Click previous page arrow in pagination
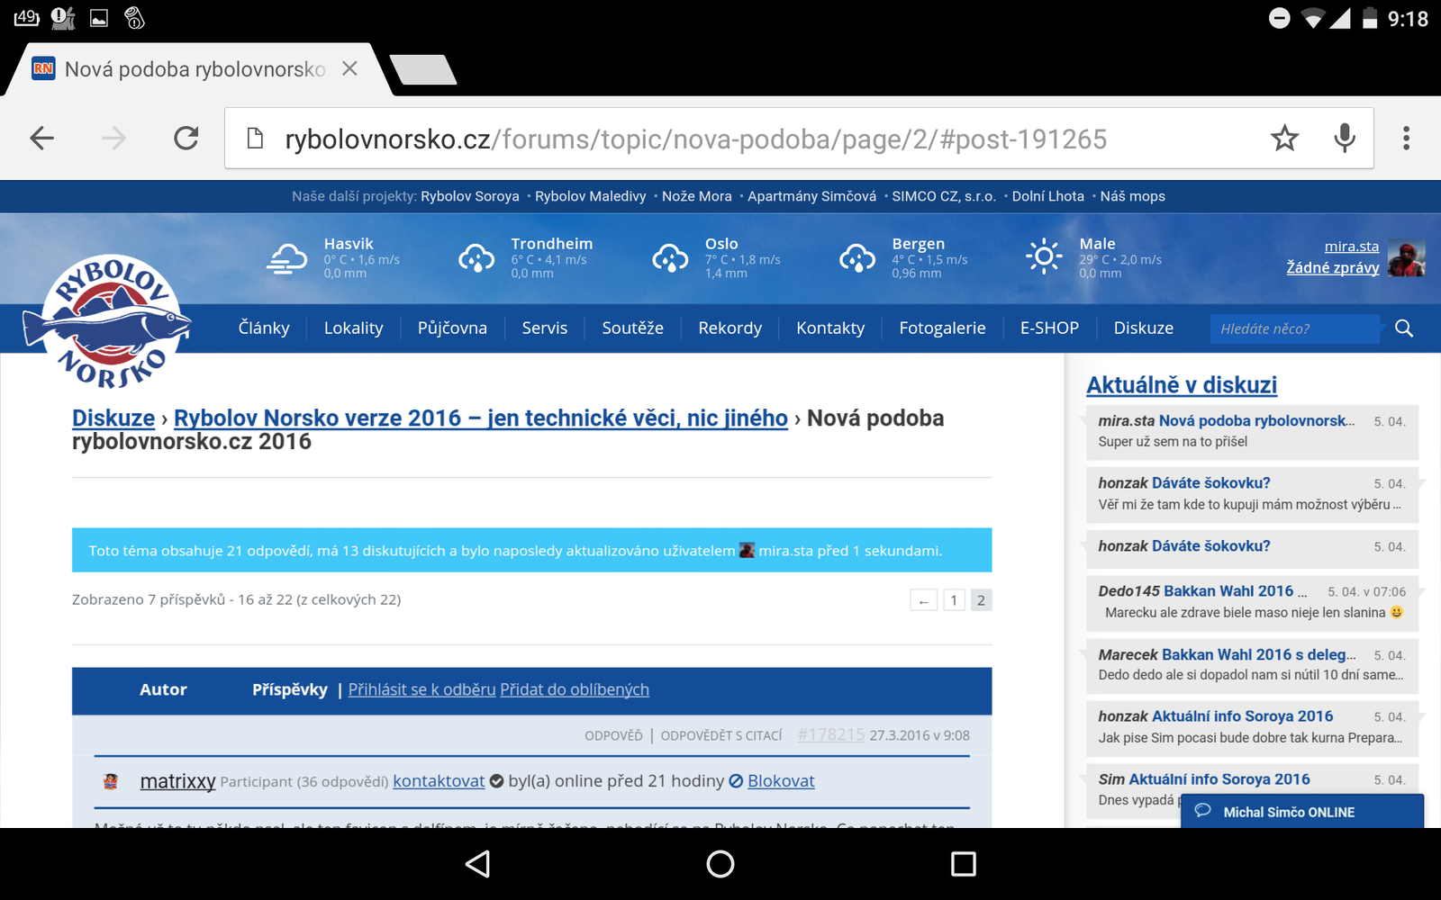 tap(923, 600)
